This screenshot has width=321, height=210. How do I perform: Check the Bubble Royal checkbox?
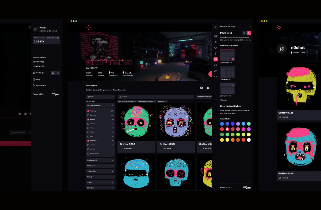(88, 153)
